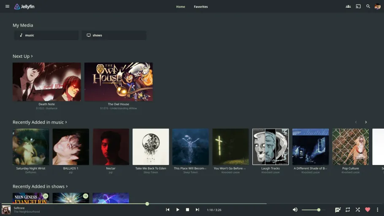Open the hamburger navigation menu
The width and height of the screenshot is (384, 216).
(7, 6)
